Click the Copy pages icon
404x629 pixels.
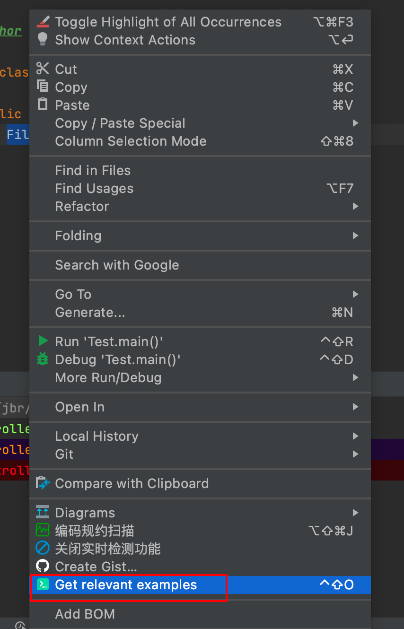(x=43, y=87)
